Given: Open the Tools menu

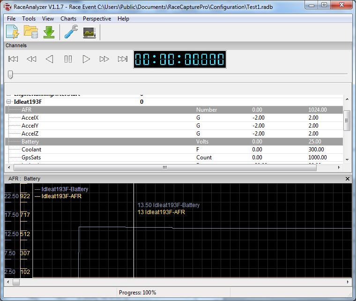Looking at the screenshot, I should tap(29, 19).
